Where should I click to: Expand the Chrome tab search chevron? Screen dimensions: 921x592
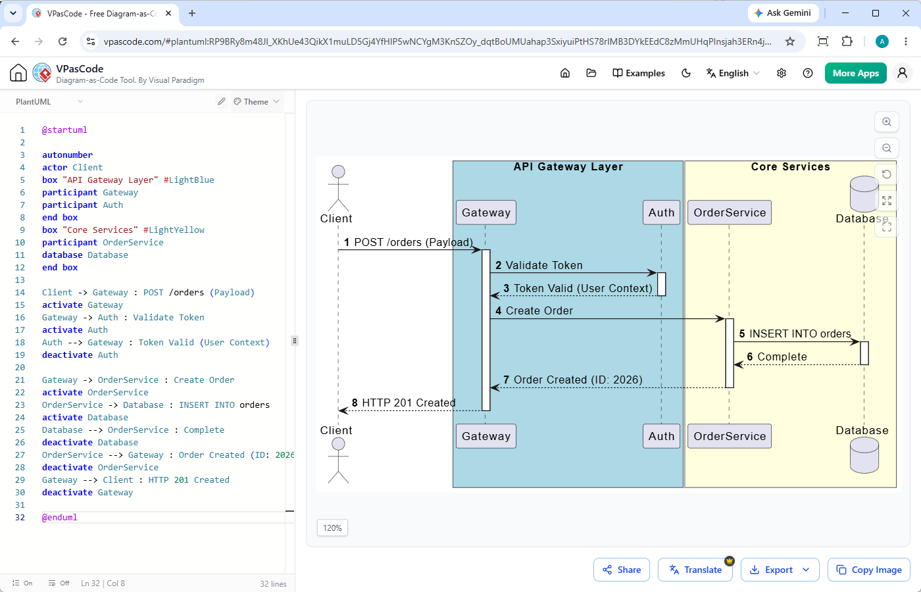(x=13, y=13)
